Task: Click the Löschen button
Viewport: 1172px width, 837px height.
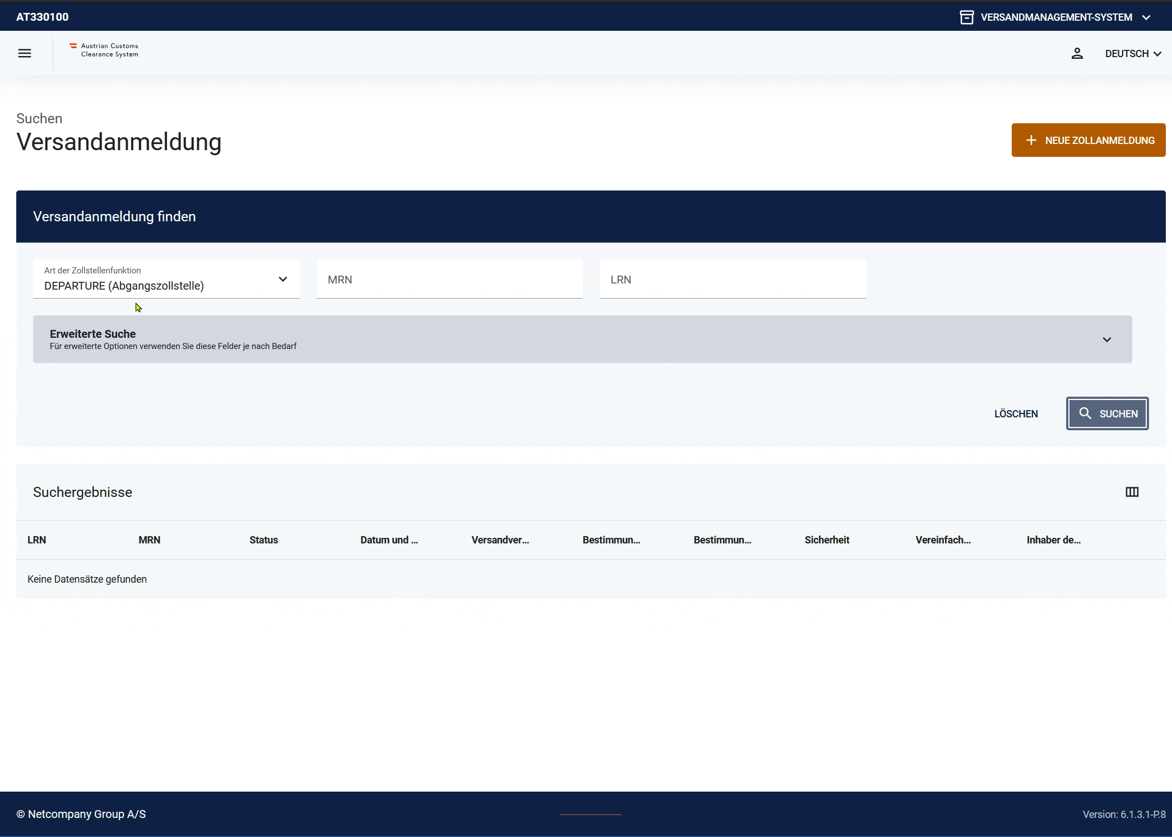Action: (1016, 414)
